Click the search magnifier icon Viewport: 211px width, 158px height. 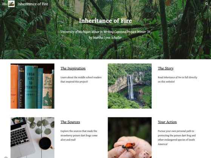tap(207, 4)
